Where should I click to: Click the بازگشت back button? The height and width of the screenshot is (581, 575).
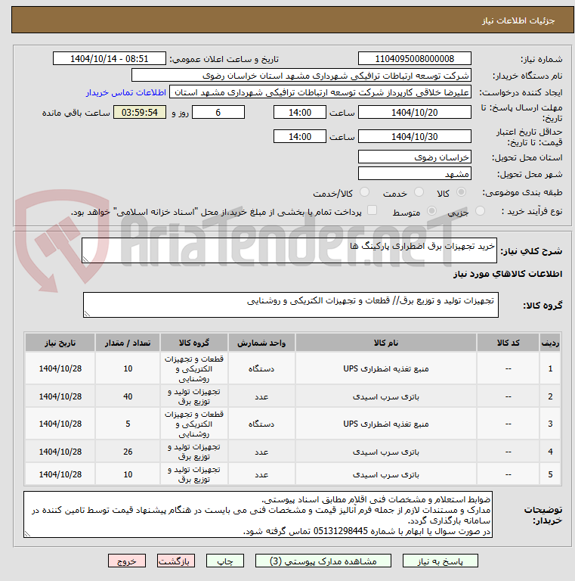(x=176, y=561)
